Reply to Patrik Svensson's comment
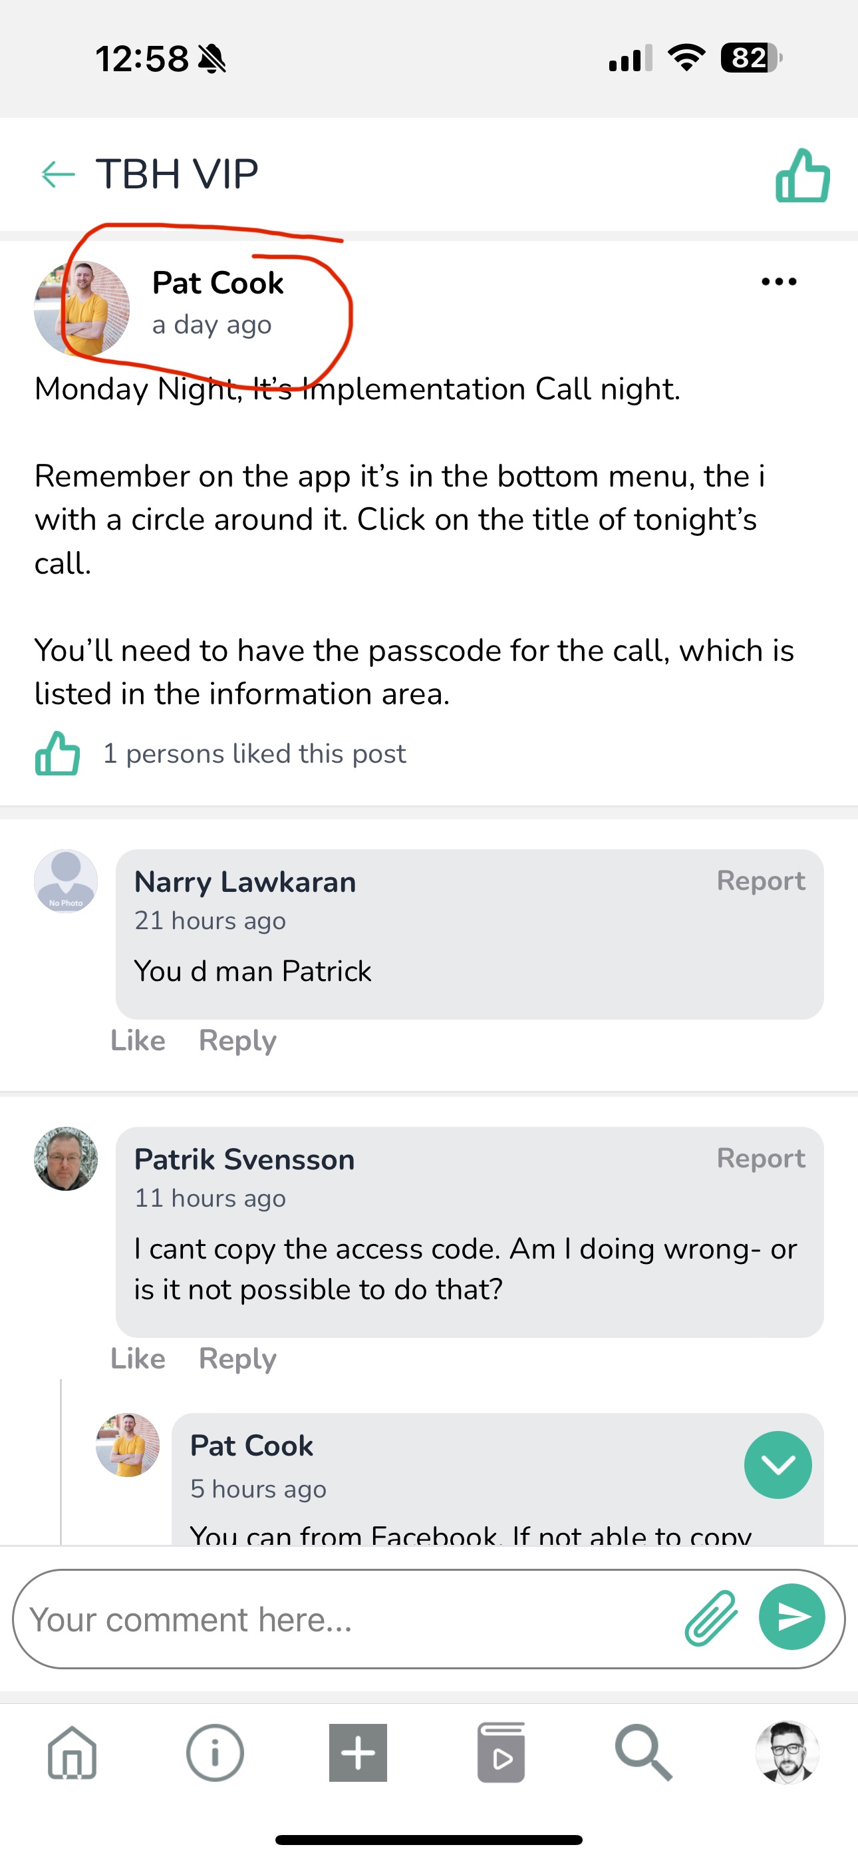Viewport: 858px width, 1861px height. click(237, 1358)
